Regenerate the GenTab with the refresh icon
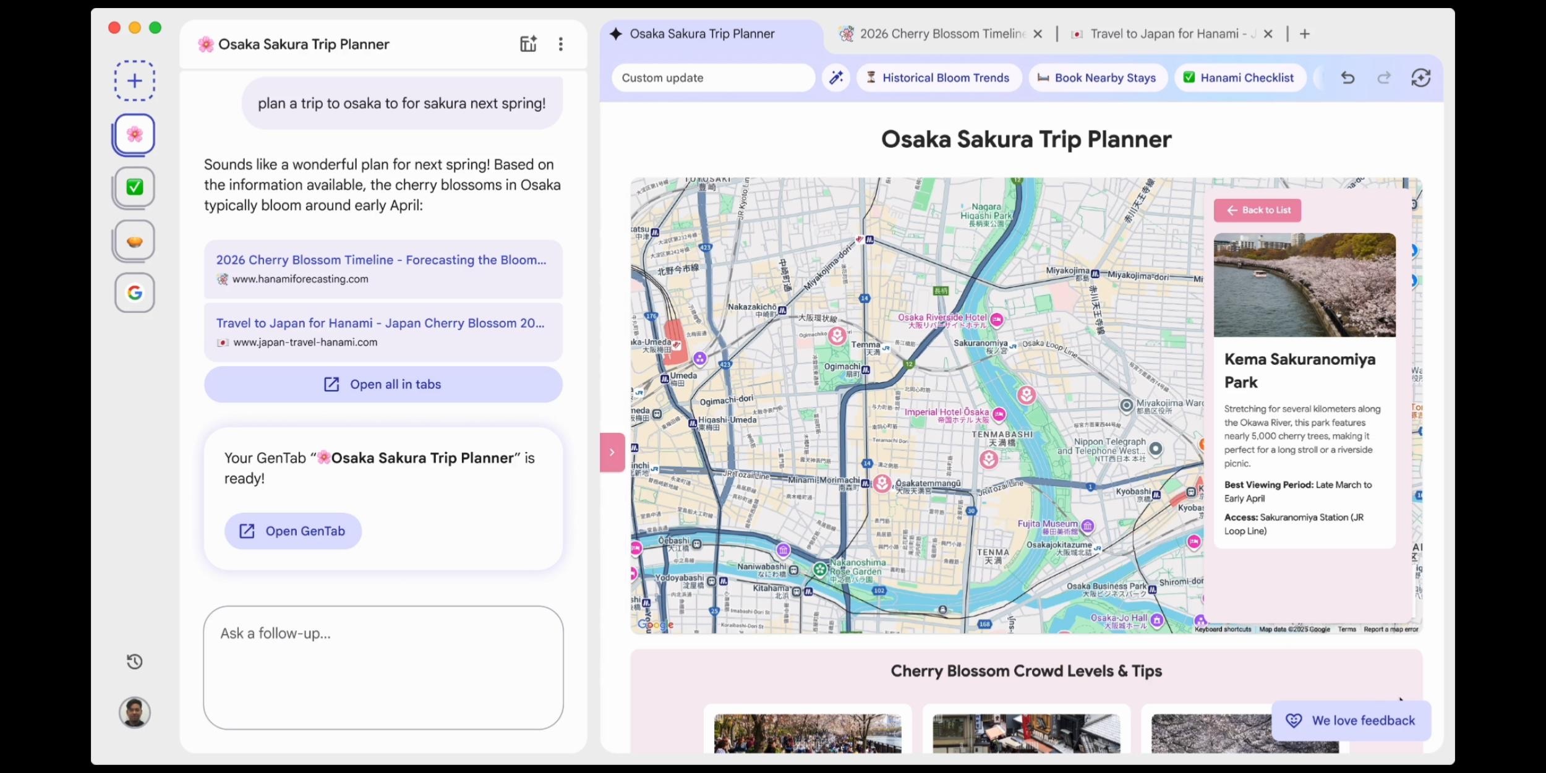This screenshot has width=1546, height=773. coord(1420,78)
